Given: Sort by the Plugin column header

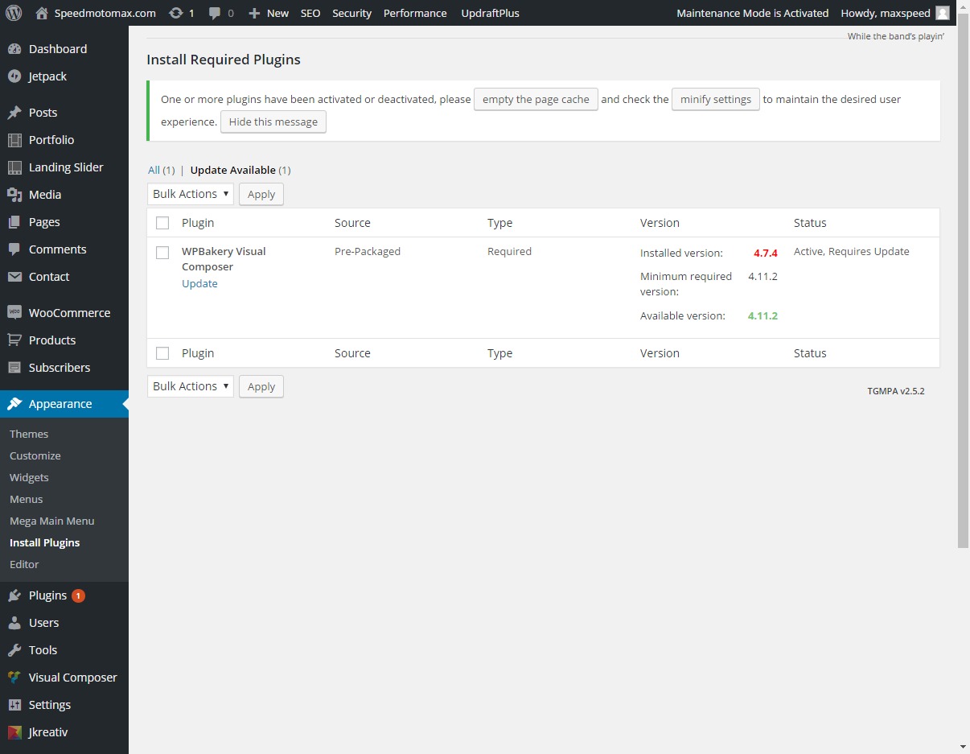Looking at the screenshot, I should (198, 223).
